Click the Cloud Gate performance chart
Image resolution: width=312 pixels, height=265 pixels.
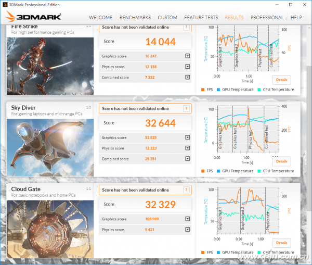[248, 211]
